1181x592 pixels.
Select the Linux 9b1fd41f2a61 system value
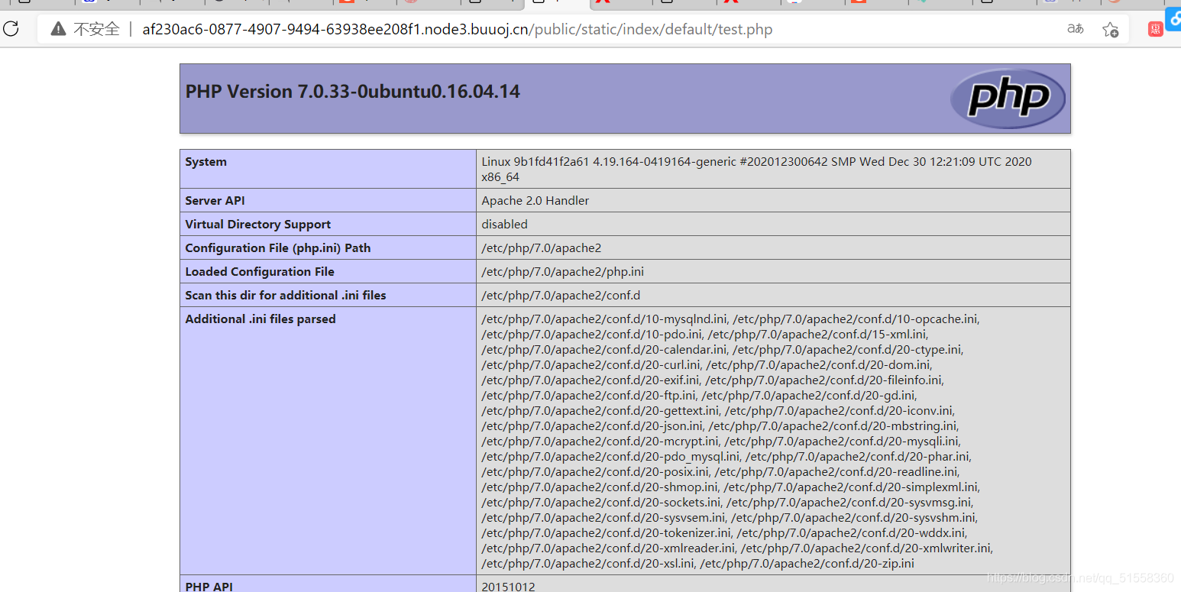[756, 169]
